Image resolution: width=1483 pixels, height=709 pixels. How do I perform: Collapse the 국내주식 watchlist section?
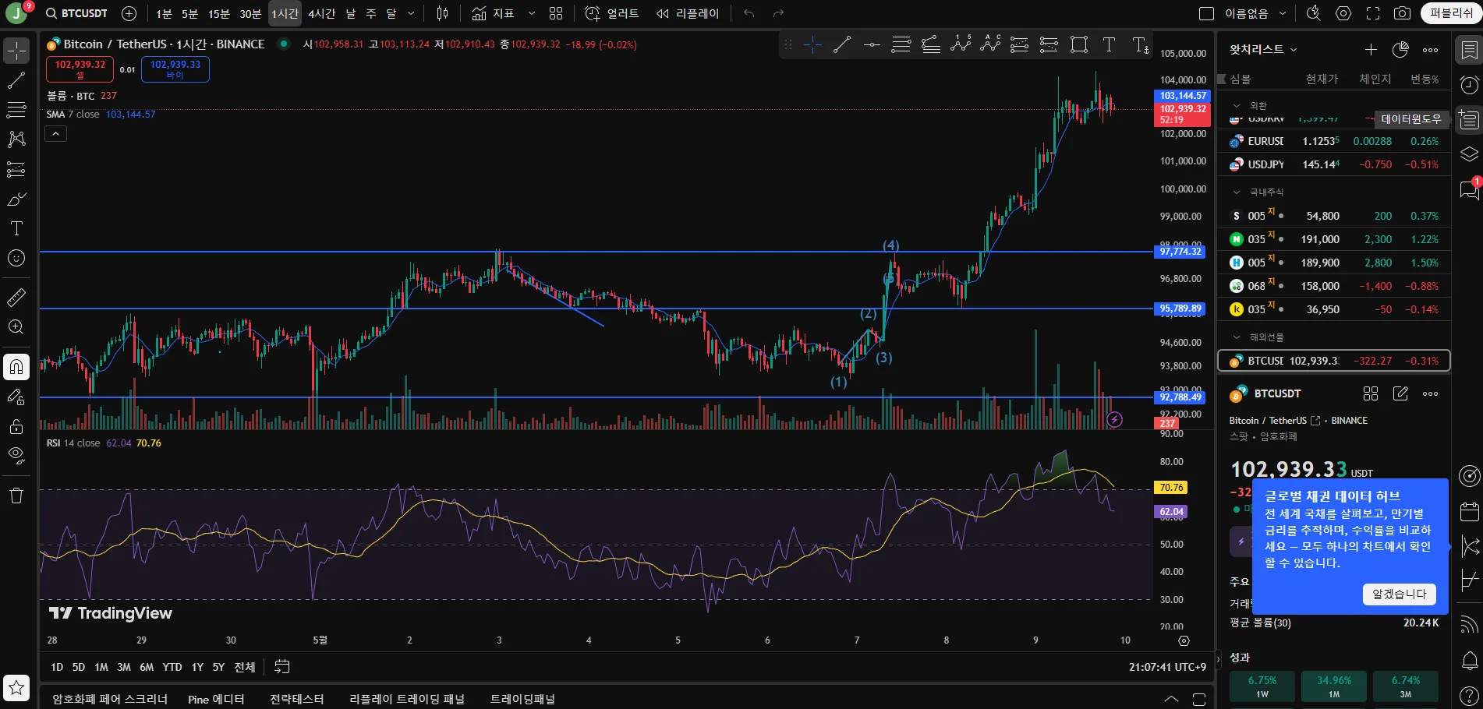coord(1236,192)
